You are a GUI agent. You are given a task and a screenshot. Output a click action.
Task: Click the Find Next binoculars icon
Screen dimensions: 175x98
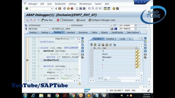tap(84, 8)
